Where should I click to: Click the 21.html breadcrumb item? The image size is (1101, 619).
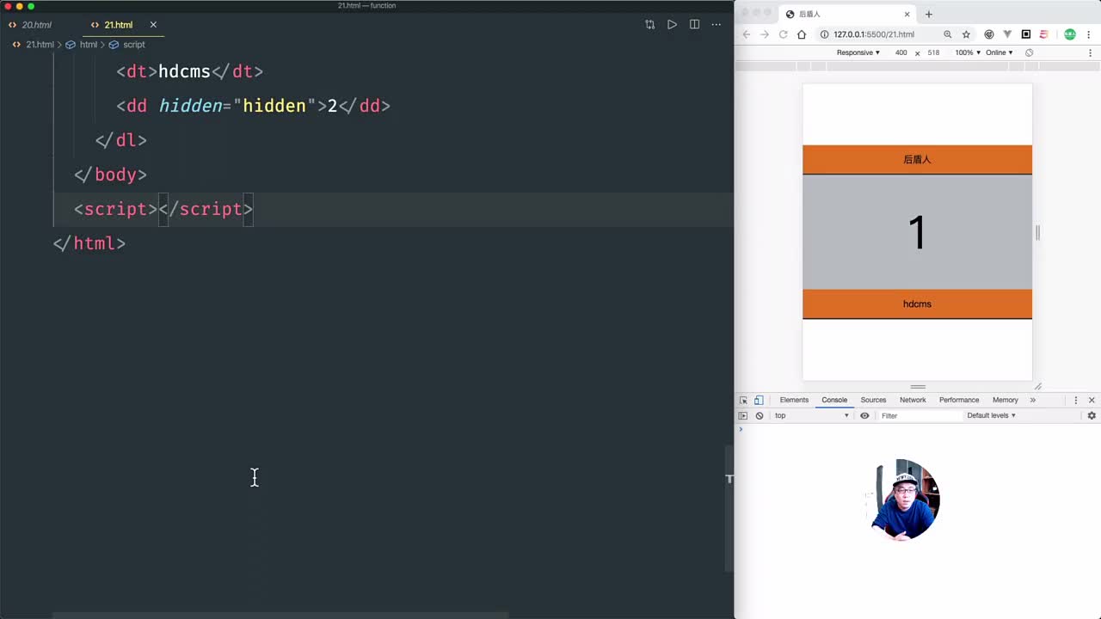(40, 45)
